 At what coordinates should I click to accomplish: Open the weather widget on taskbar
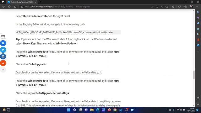click(6, 110)
